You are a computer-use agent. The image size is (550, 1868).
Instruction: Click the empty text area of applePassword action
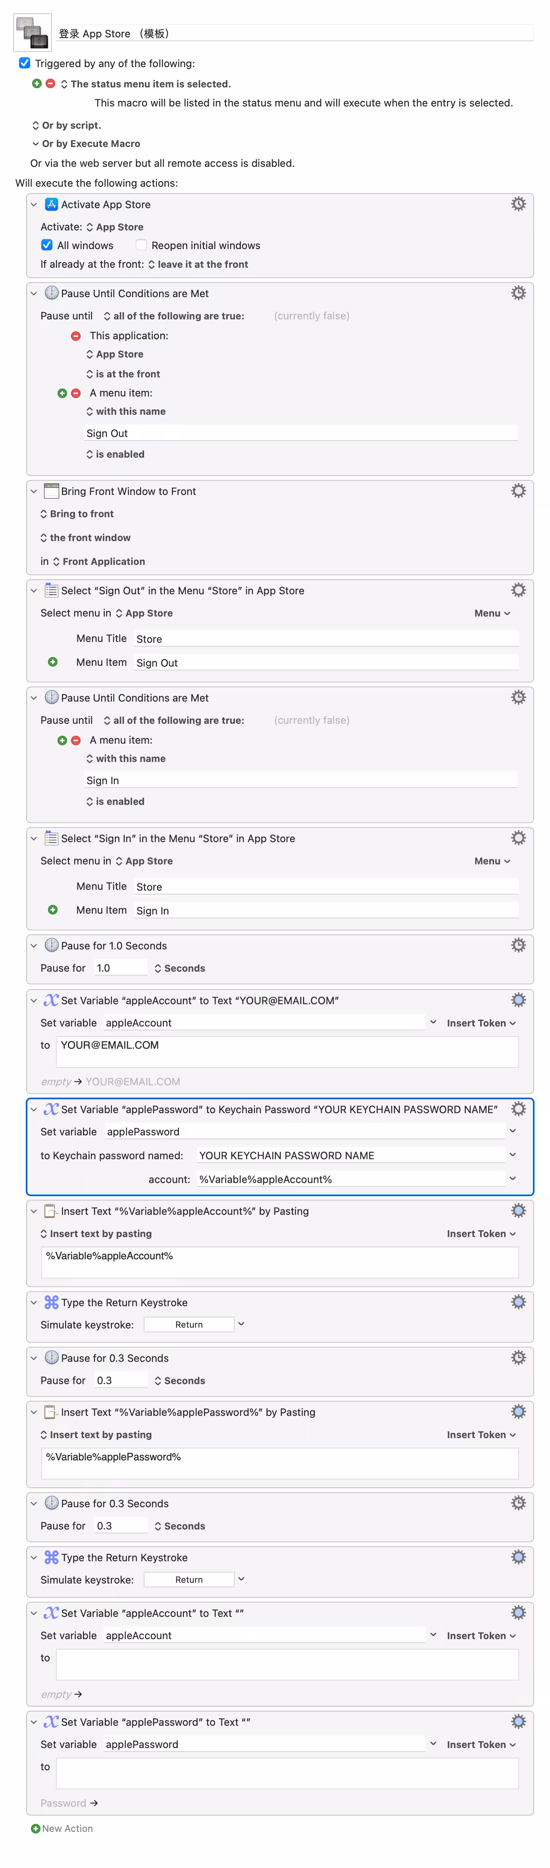(288, 1773)
